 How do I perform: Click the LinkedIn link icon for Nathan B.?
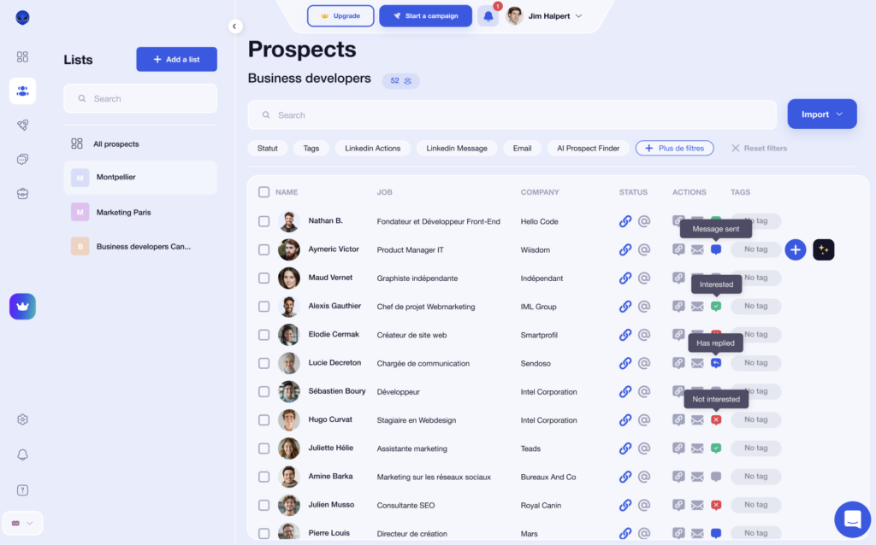(625, 220)
